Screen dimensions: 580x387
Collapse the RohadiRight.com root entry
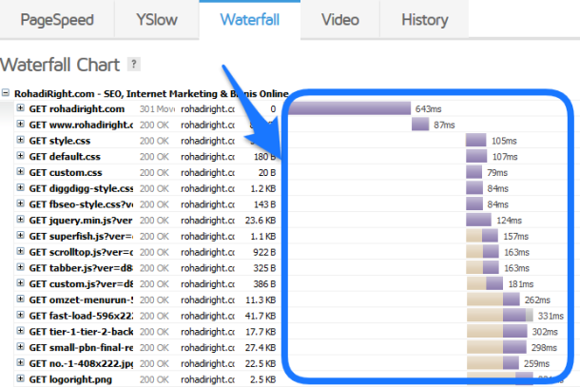(5, 92)
